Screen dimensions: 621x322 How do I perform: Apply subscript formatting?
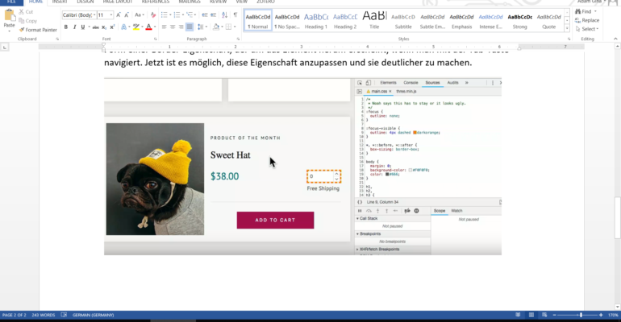104,27
